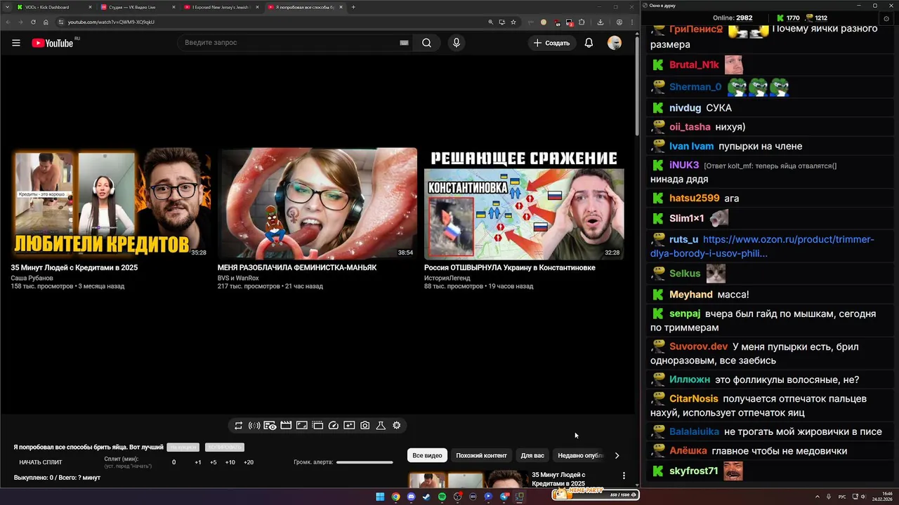The image size is (899, 505).
Task: Expand hidden system tray icons
Action: [x=817, y=497]
